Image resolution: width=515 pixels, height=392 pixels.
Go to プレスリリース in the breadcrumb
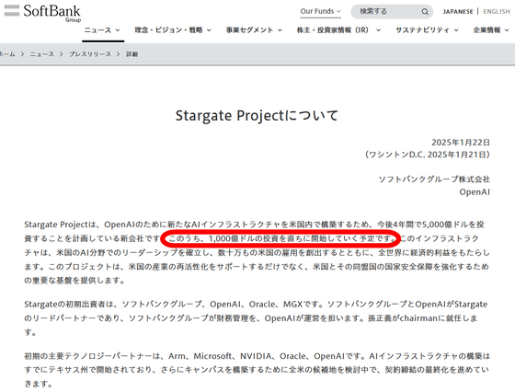pyautogui.click(x=90, y=54)
